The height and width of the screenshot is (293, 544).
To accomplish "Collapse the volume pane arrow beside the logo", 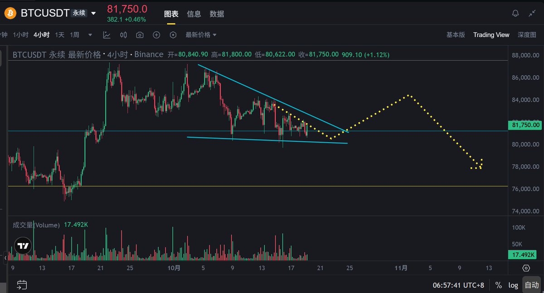I will click(6, 258).
